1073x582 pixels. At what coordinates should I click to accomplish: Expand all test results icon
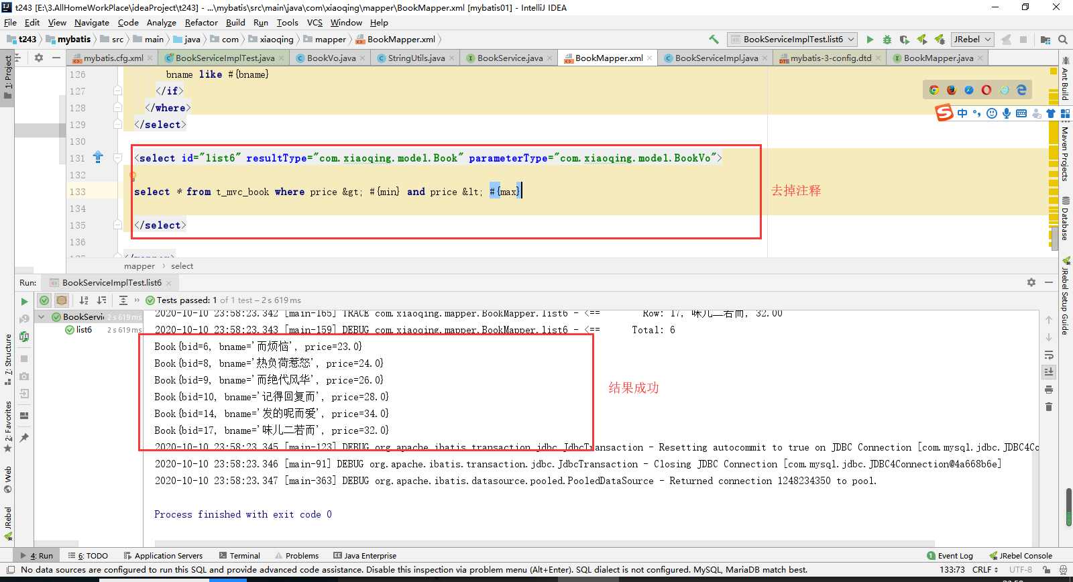pyautogui.click(x=123, y=300)
